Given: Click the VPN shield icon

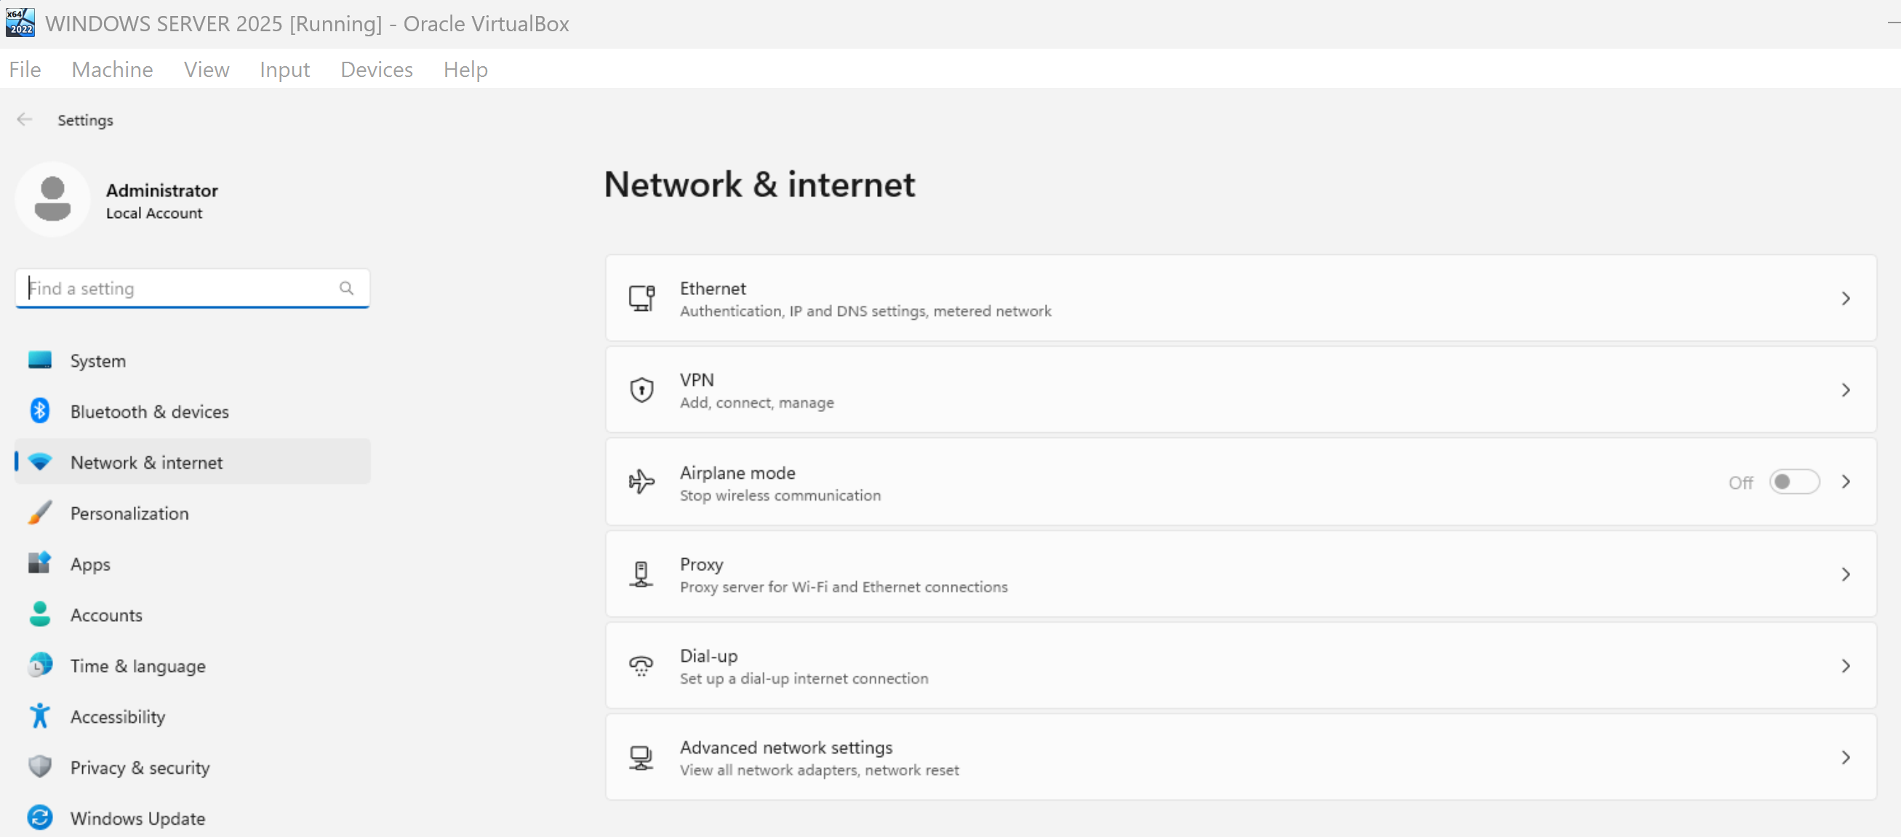Looking at the screenshot, I should [641, 389].
